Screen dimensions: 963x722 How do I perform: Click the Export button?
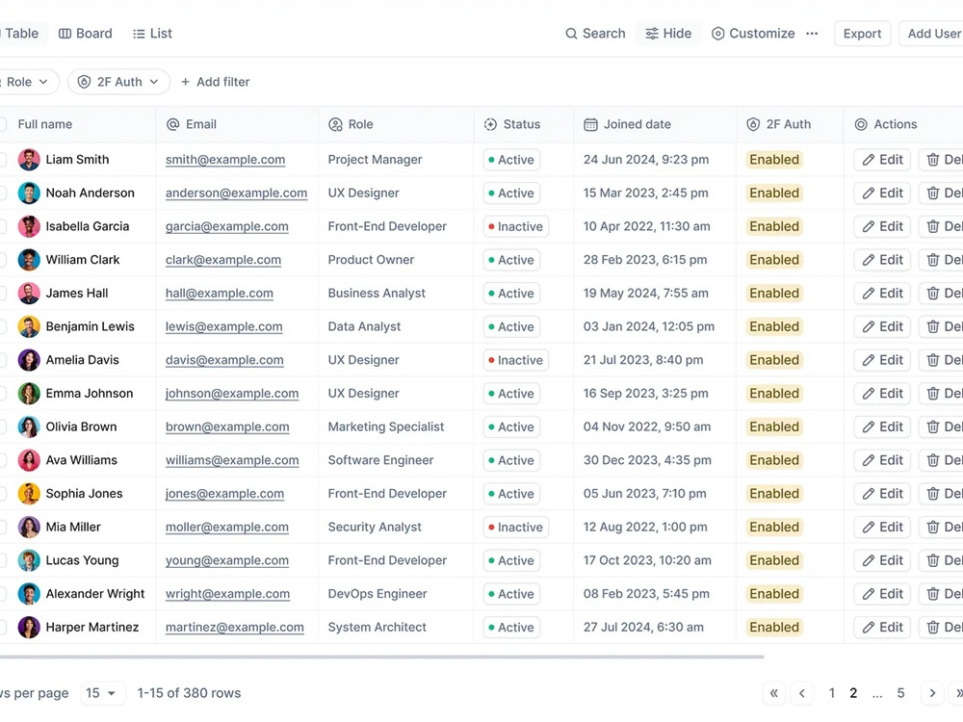pos(862,34)
